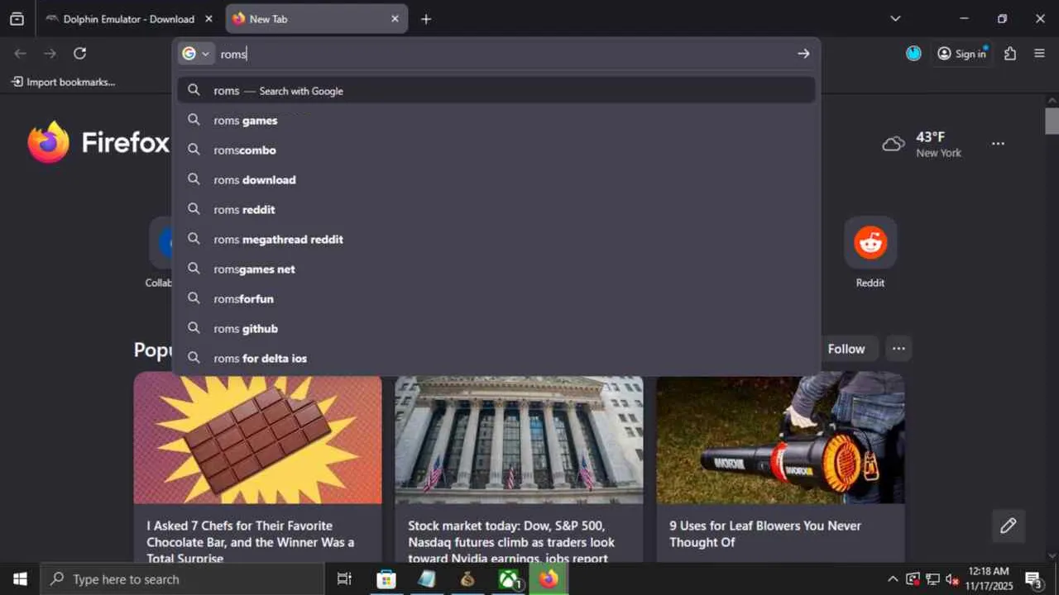Open the search engine selector dropdown
This screenshot has width=1059, height=595.
[196, 54]
